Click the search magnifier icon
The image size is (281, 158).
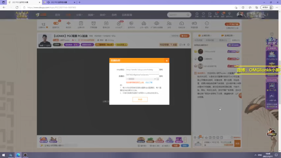pos(188,15)
